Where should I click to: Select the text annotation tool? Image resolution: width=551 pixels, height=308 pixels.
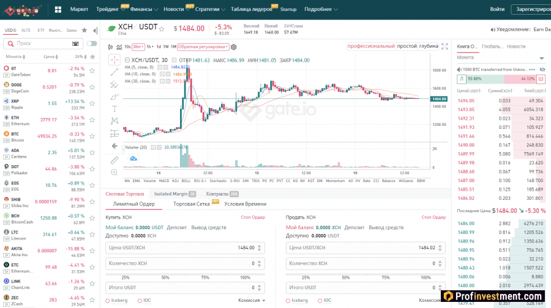click(x=114, y=109)
